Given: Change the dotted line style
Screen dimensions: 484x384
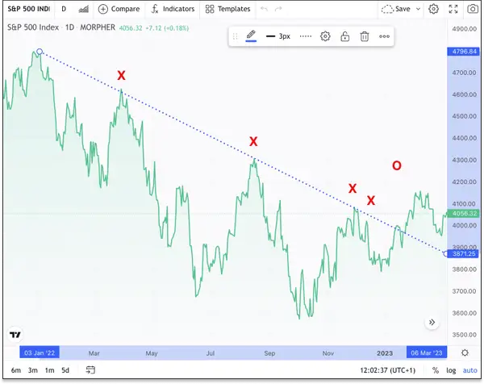Looking at the screenshot, I should pos(305,36).
